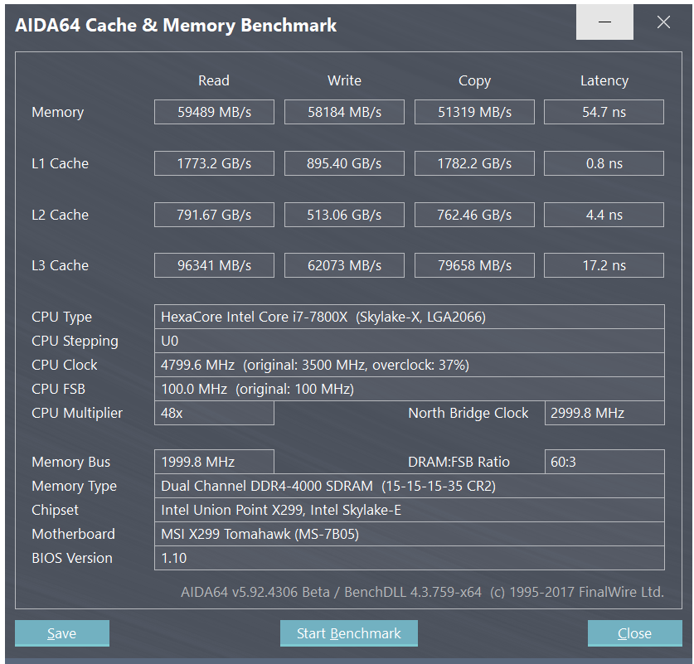This screenshot has height=664, width=694.
Task: Select L1 Cache write 895.40 GB/s
Action: 344,163
